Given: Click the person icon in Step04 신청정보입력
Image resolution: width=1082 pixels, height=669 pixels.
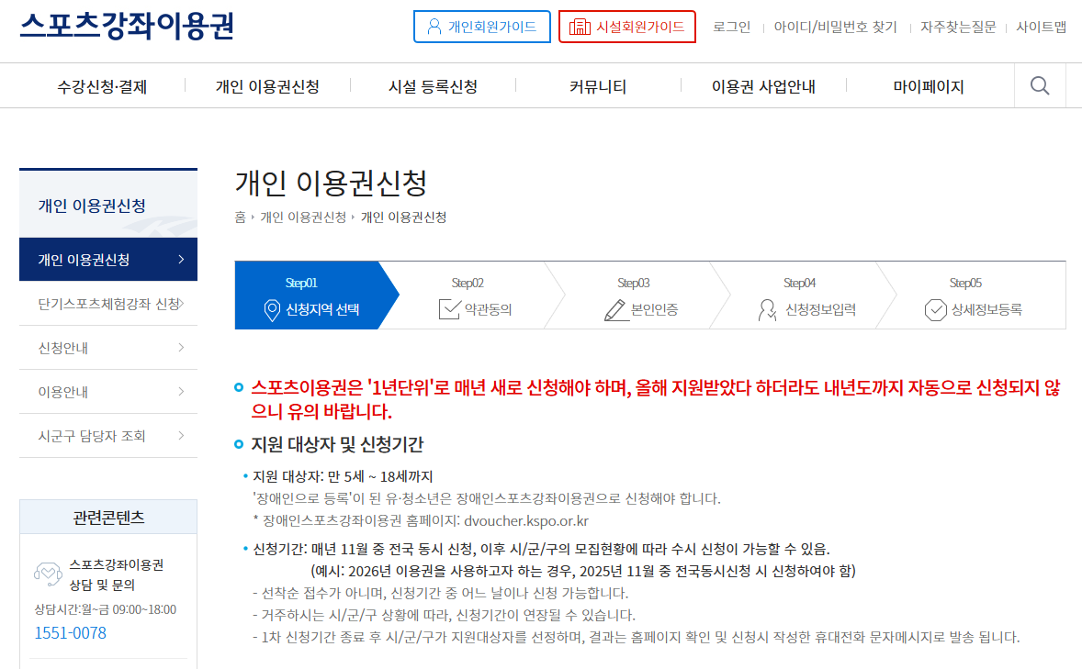Looking at the screenshot, I should pos(768,309).
